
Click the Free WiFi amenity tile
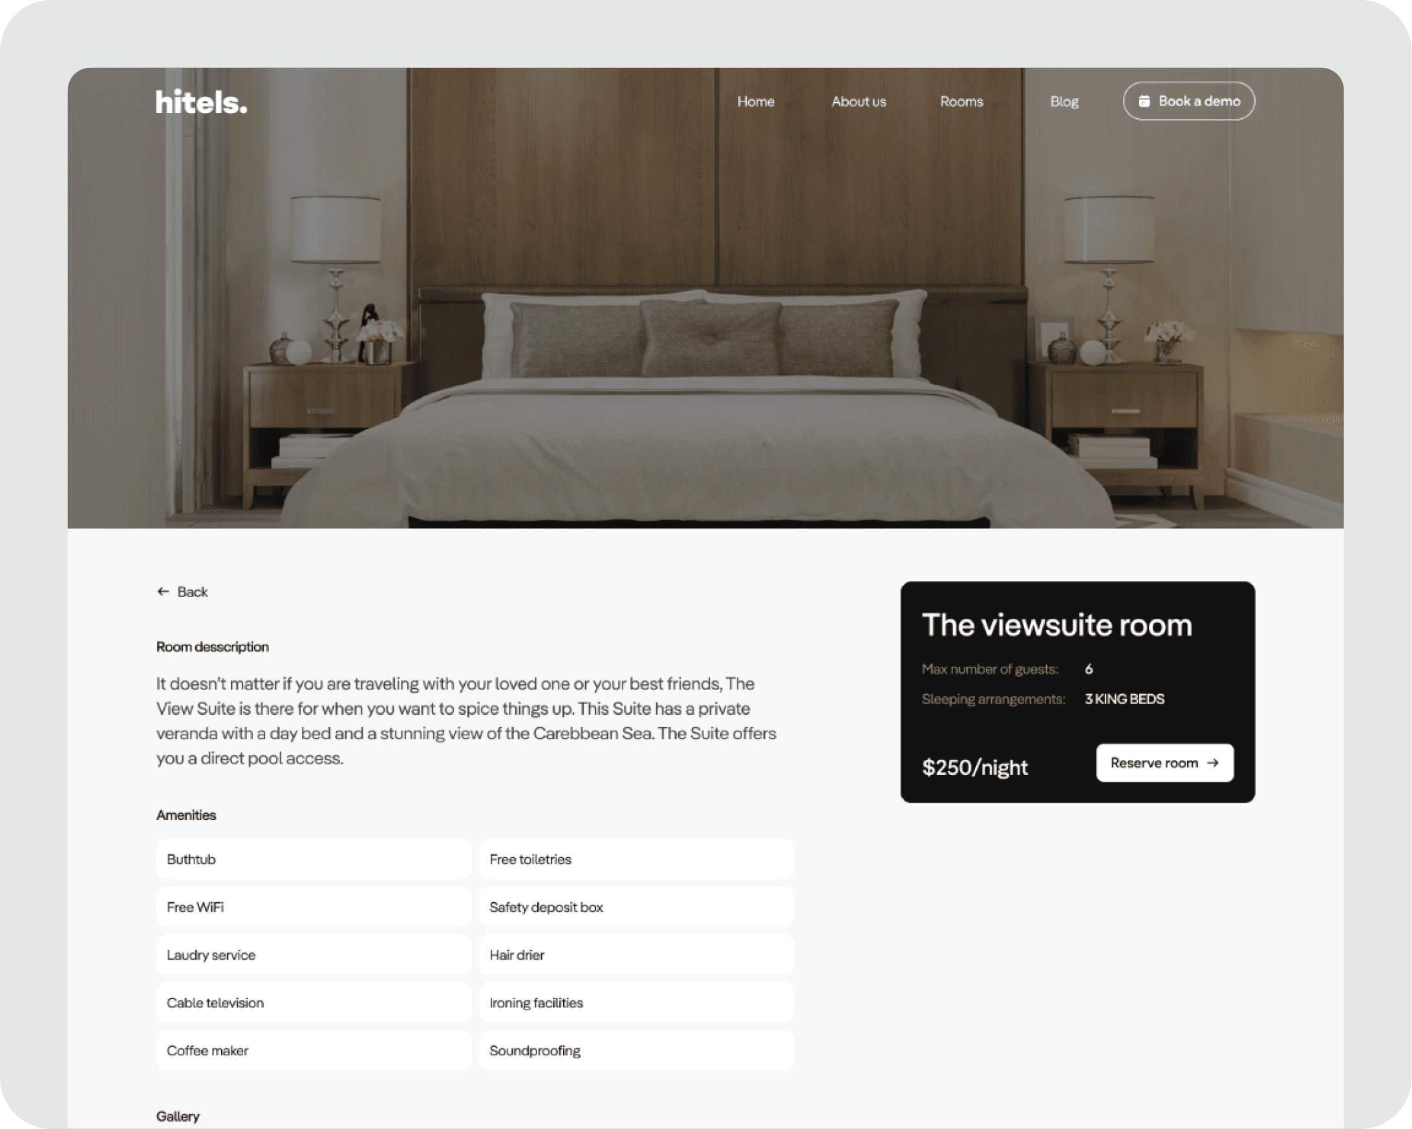[x=313, y=907]
